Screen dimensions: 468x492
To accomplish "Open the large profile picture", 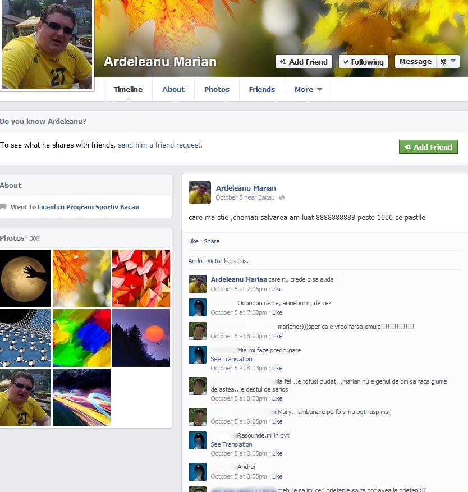I will (x=47, y=45).
